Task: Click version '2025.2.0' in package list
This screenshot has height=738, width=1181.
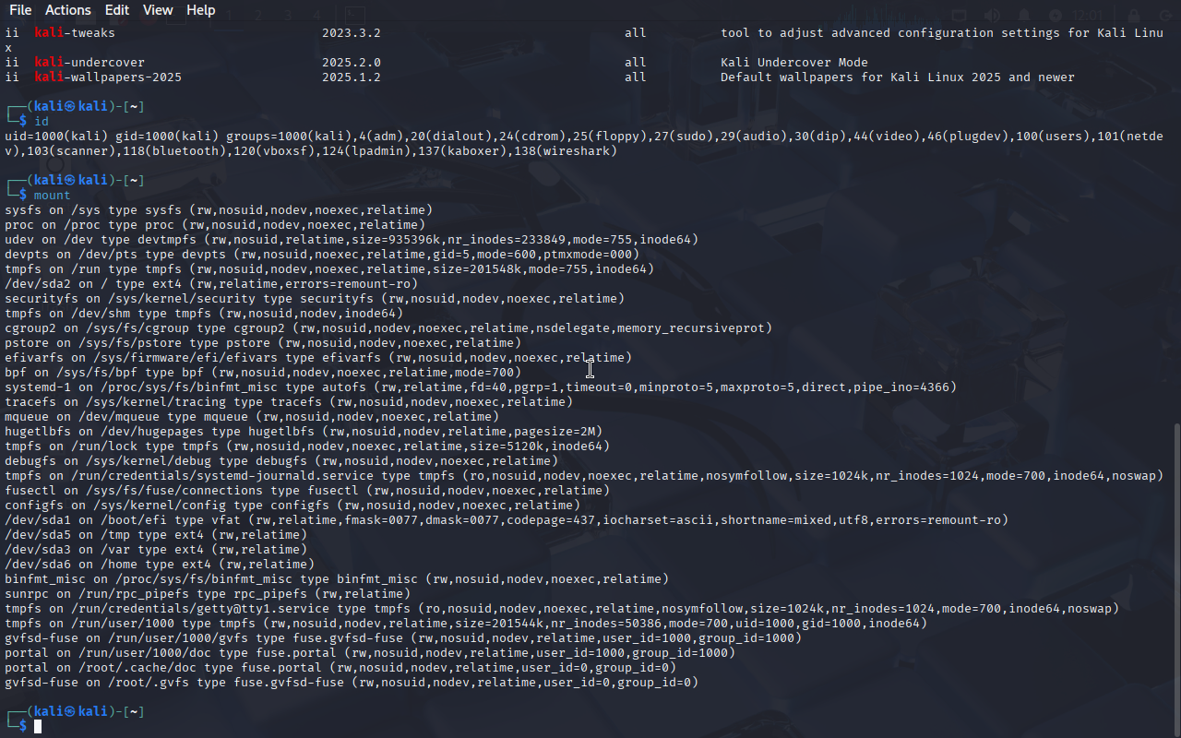Action: point(352,63)
